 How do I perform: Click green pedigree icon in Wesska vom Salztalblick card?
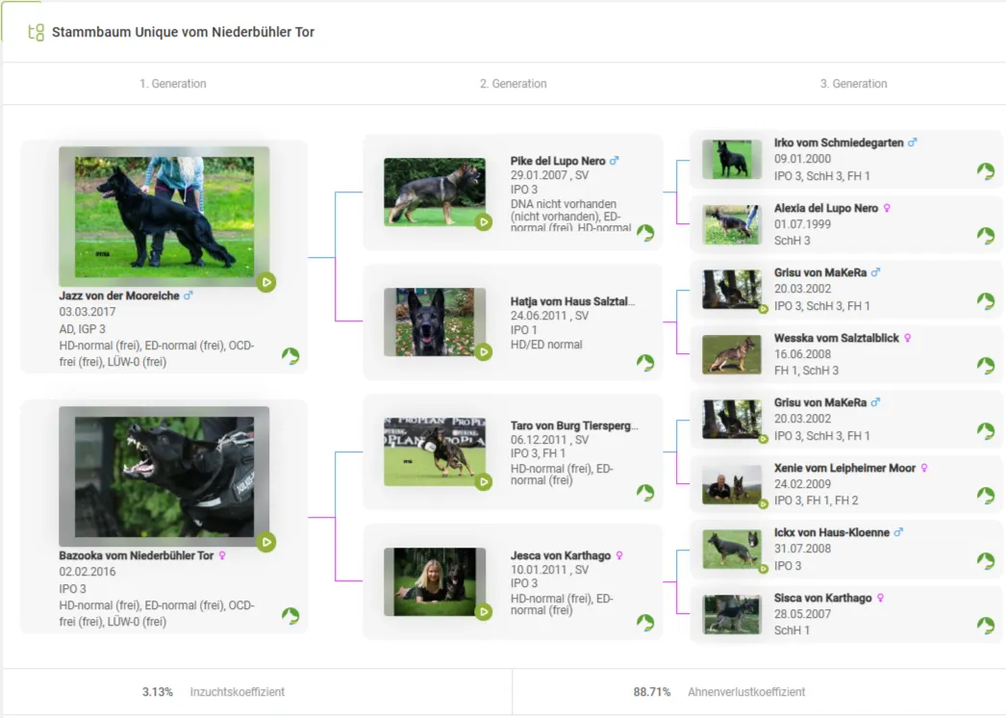986,366
